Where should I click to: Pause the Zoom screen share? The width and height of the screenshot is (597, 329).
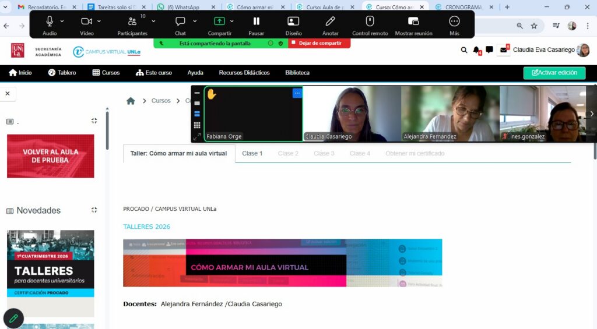(256, 22)
